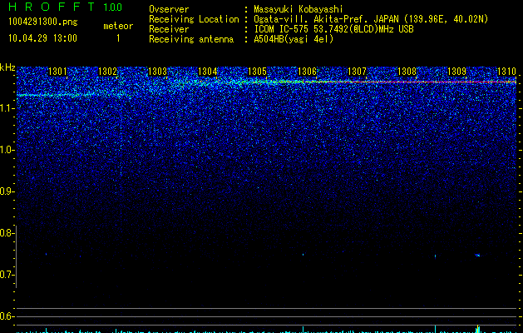Click the 1304 time marker
This screenshot has width=523, height=333.
point(207,72)
